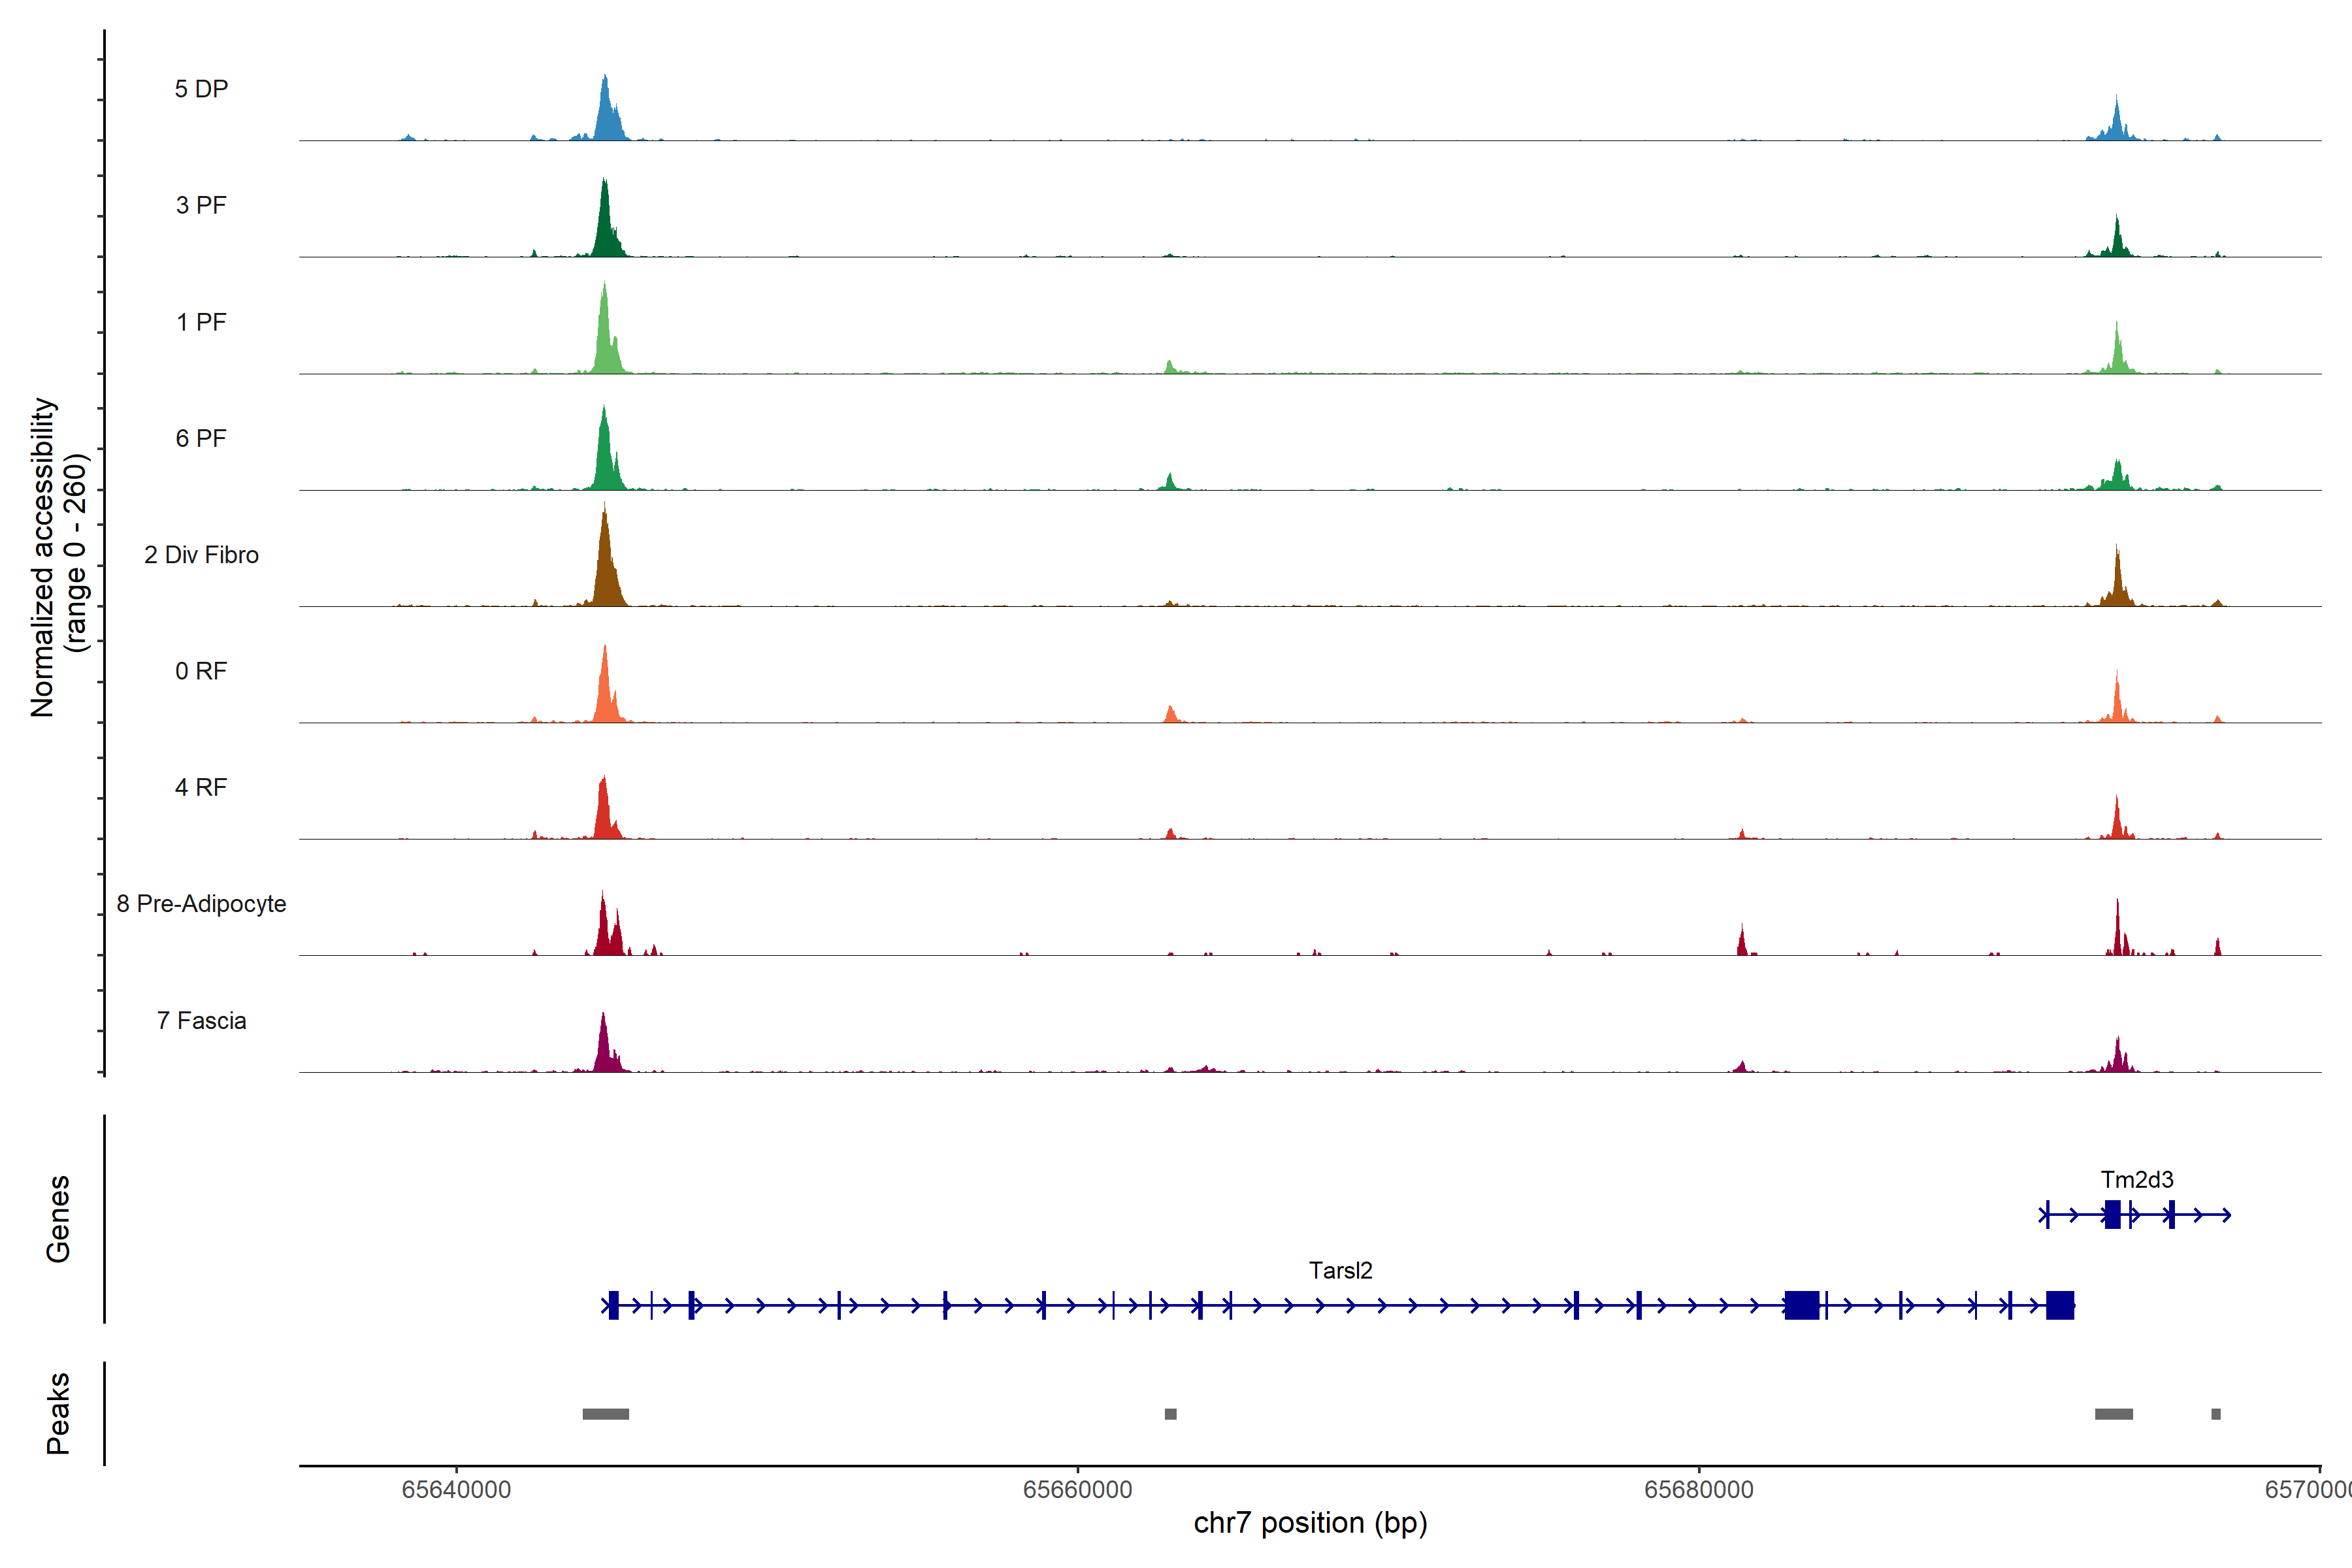The image size is (2352, 1568).
Task: Click the small peak marker near 65660000
Action: click(x=1170, y=1414)
